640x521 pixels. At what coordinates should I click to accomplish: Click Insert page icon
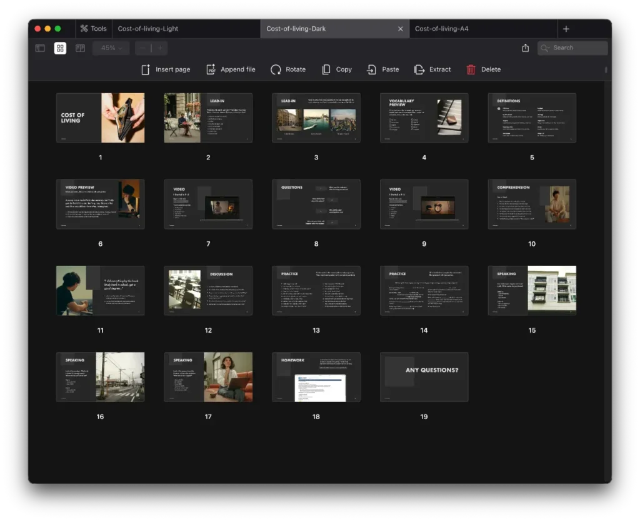tap(146, 69)
